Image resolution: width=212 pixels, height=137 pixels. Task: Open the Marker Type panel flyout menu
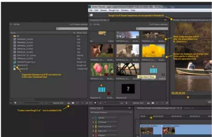coord(129,108)
